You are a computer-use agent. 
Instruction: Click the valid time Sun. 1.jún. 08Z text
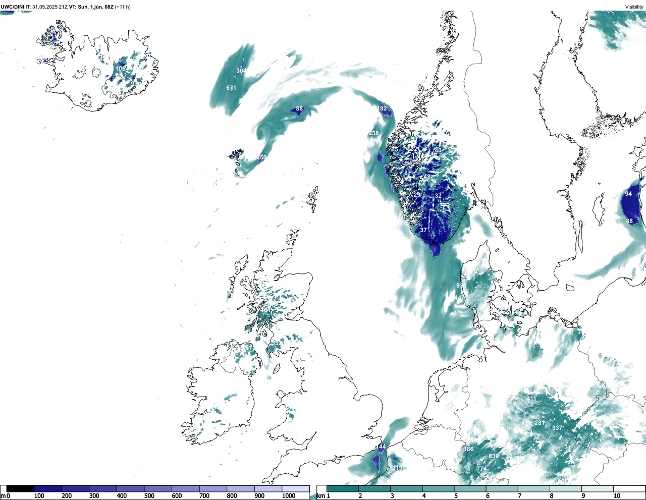click(x=96, y=7)
